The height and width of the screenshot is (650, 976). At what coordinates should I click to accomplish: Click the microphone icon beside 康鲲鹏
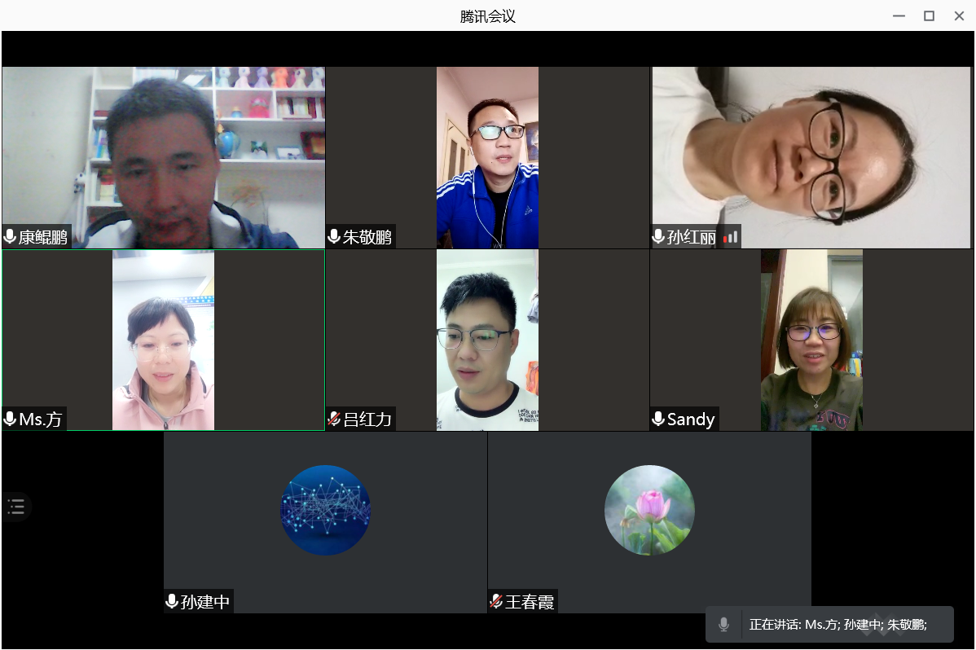(x=10, y=237)
